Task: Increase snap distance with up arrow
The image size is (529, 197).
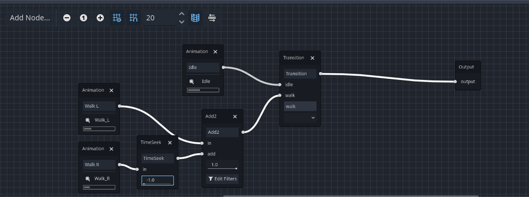Action: point(182,14)
